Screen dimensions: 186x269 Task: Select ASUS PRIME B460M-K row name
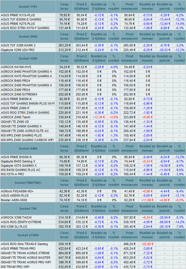(16, 99)
